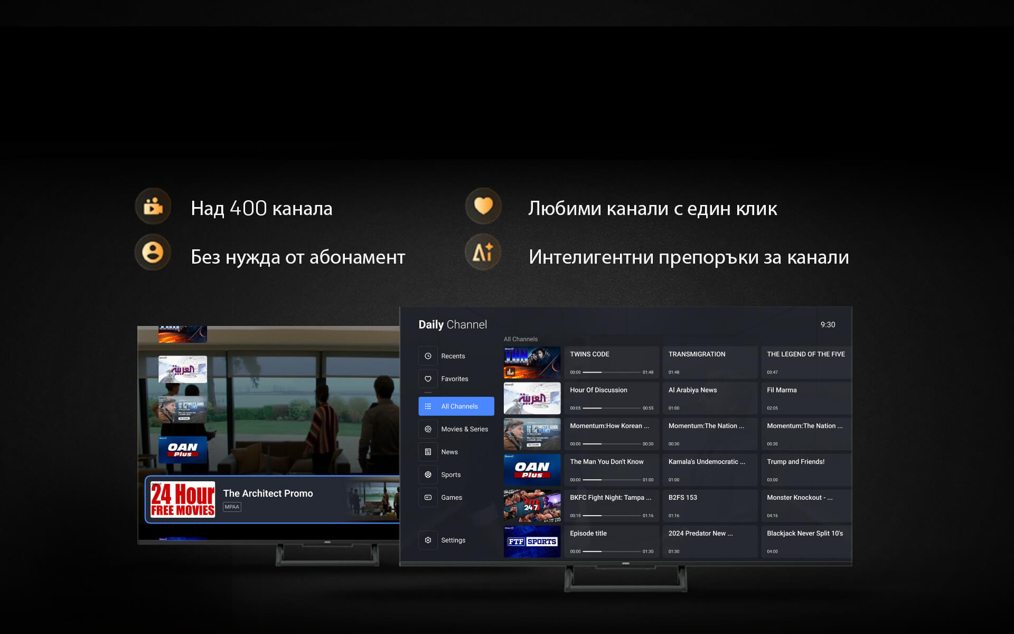Image resolution: width=1014 pixels, height=634 pixels.
Task: Select the THN channel thumbnail
Action: coord(532,362)
